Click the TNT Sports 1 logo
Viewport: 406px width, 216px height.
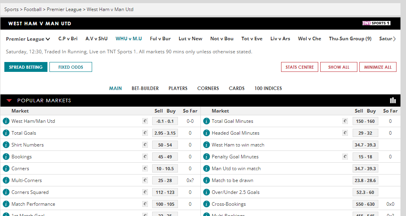376,23
